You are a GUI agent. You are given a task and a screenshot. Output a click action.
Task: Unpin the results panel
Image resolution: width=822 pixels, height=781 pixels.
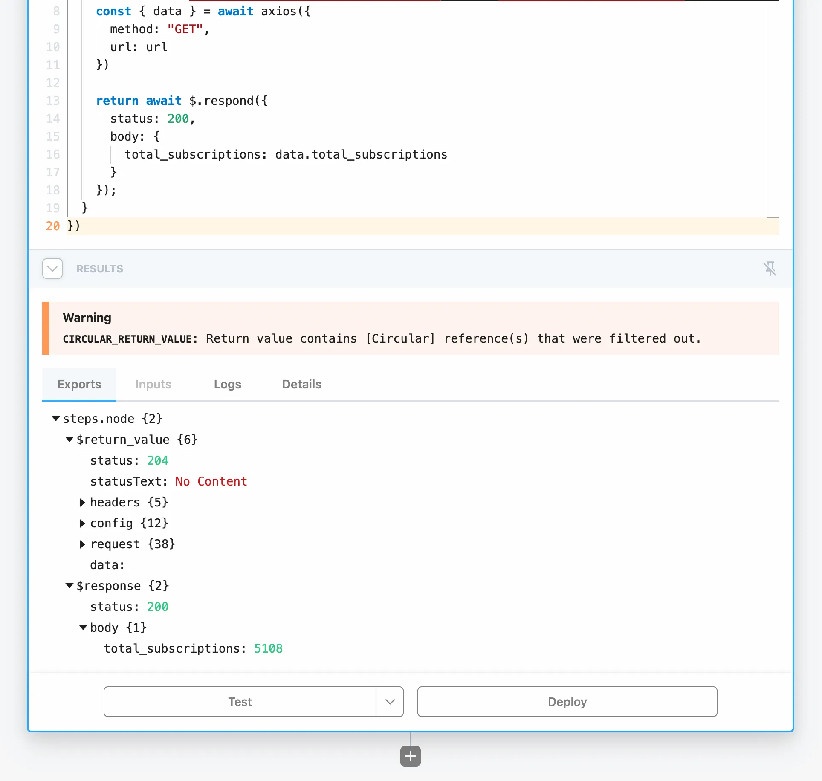pyautogui.click(x=770, y=269)
